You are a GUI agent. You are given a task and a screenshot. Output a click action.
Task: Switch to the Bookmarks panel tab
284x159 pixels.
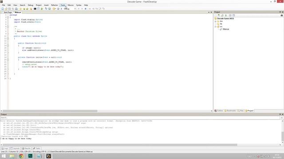(230, 111)
